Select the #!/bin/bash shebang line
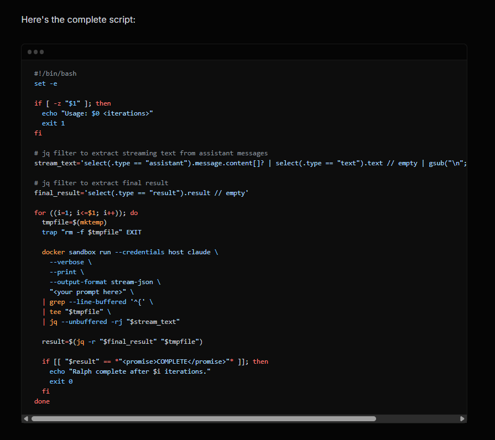Screen dimensions: 495x440 [55, 73]
